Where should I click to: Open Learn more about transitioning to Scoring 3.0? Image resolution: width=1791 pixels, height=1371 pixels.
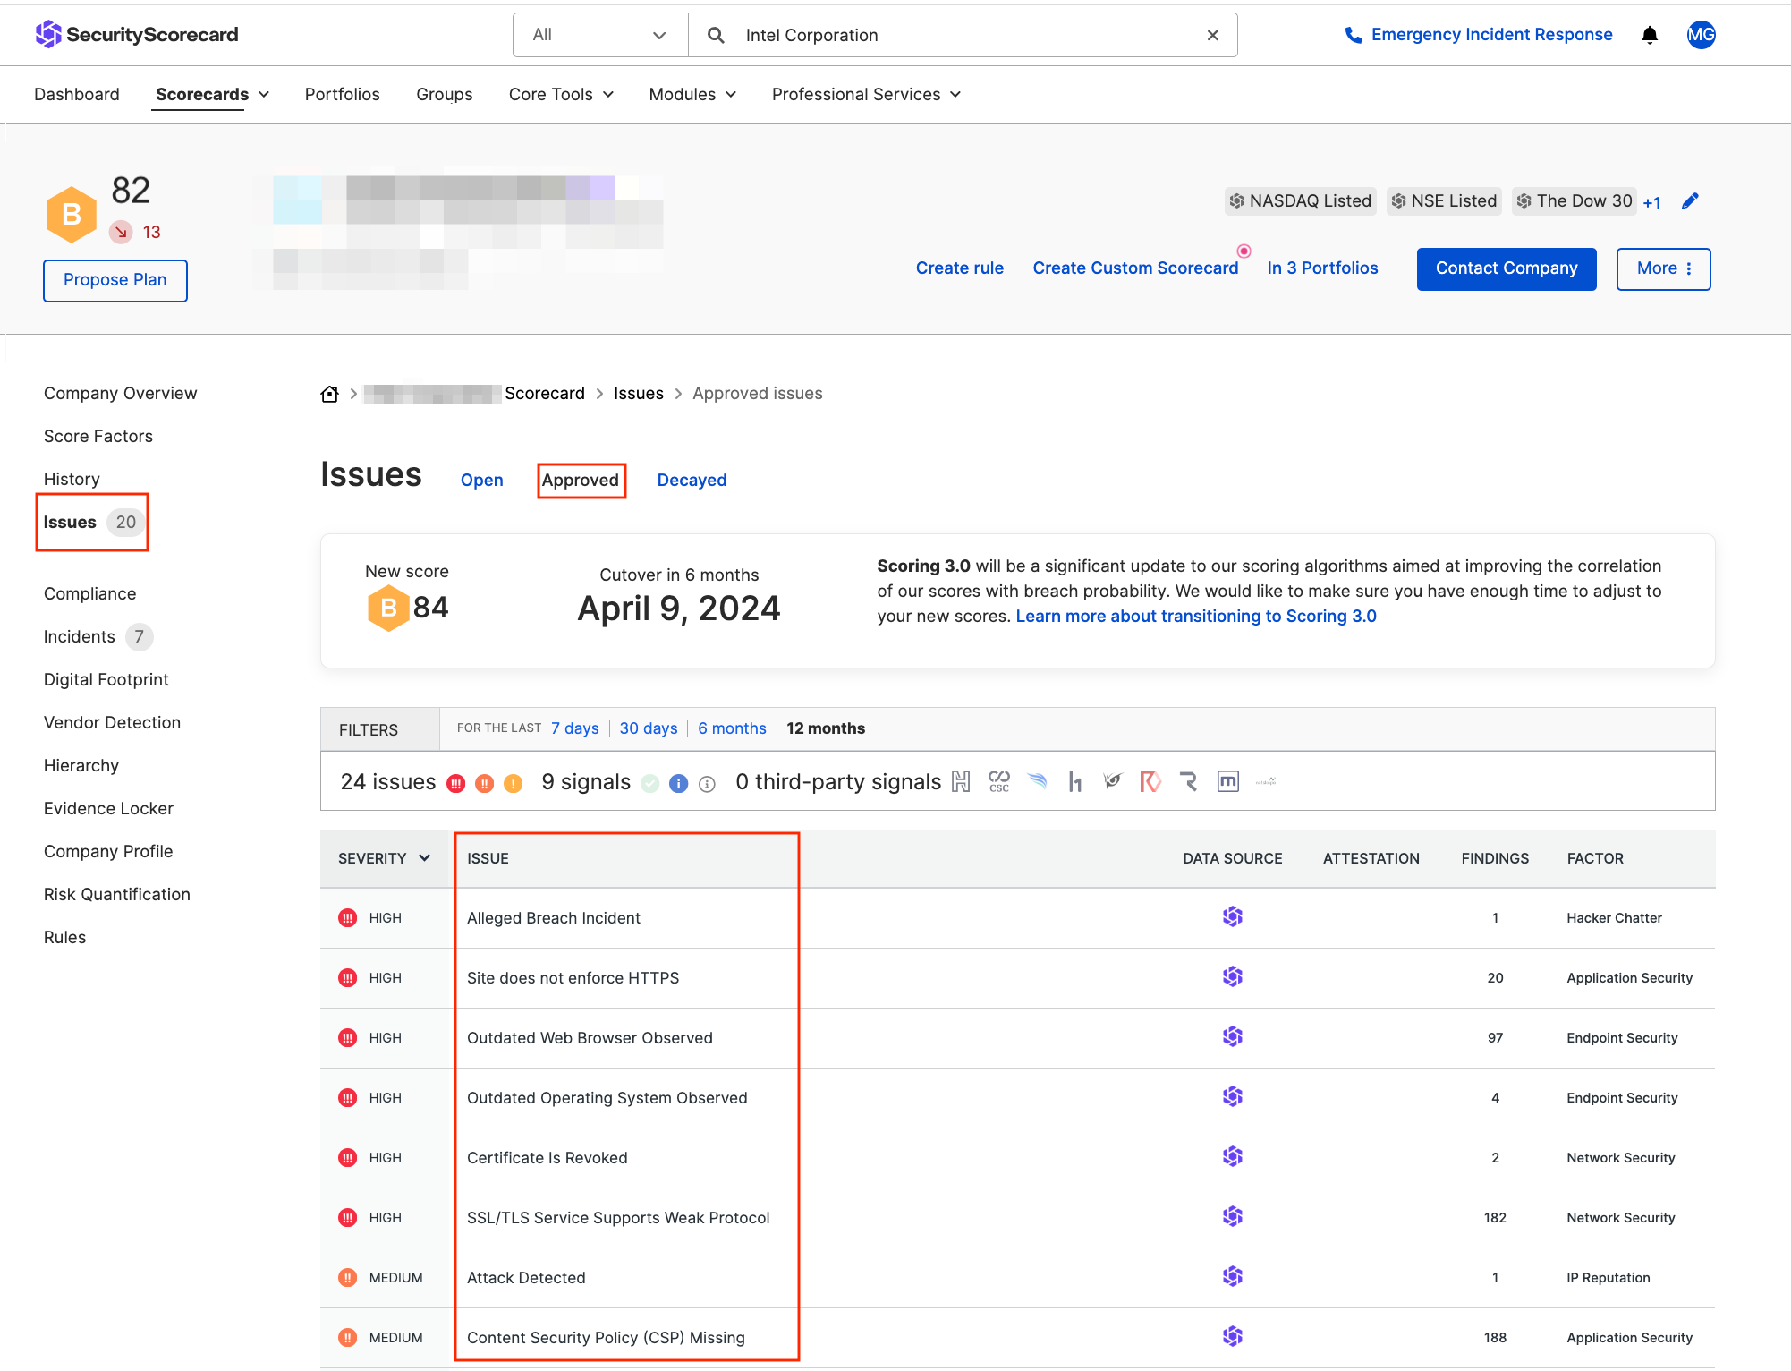1196,616
